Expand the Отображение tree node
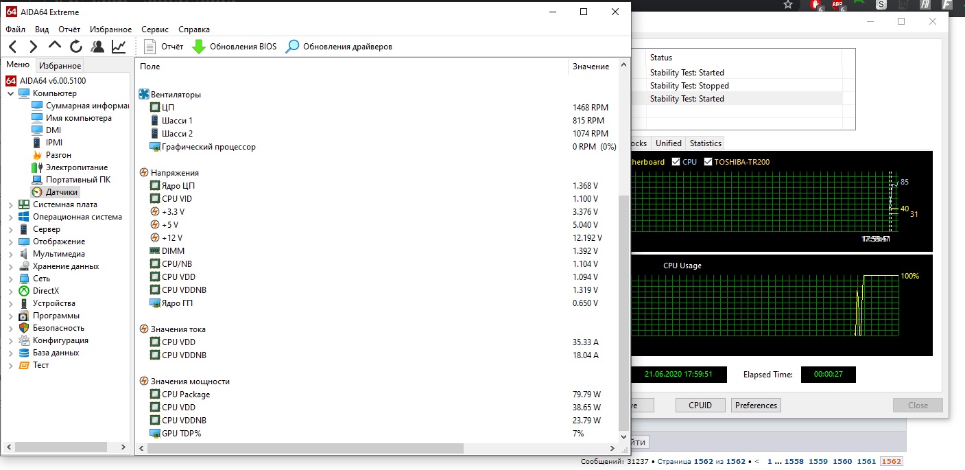Image resolution: width=965 pixels, height=470 pixels. point(10,242)
